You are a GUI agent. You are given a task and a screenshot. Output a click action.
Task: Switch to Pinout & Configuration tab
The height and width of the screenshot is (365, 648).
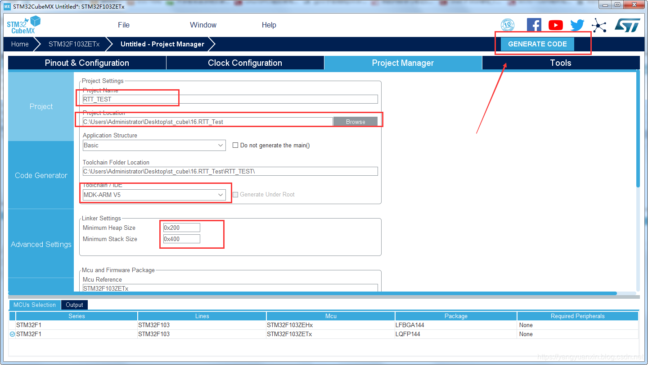tap(87, 63)
